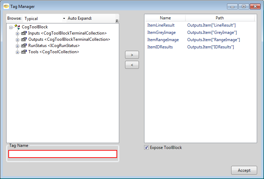
Task: Click the Tools property icon in tree
Action: coord(24,52)
